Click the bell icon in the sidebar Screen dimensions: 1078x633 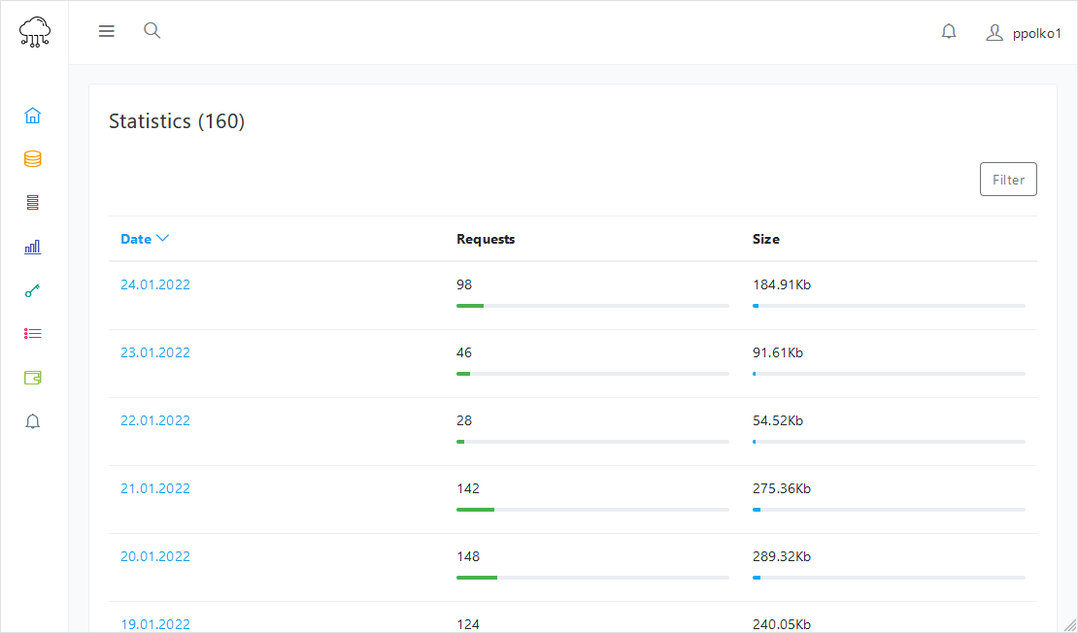(33, 421)
